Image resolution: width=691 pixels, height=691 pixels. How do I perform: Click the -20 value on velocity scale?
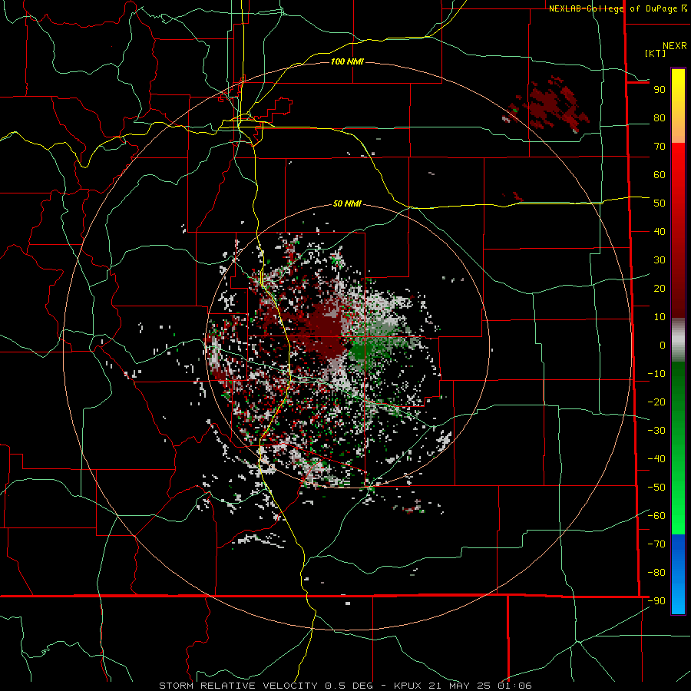[656, 402]
